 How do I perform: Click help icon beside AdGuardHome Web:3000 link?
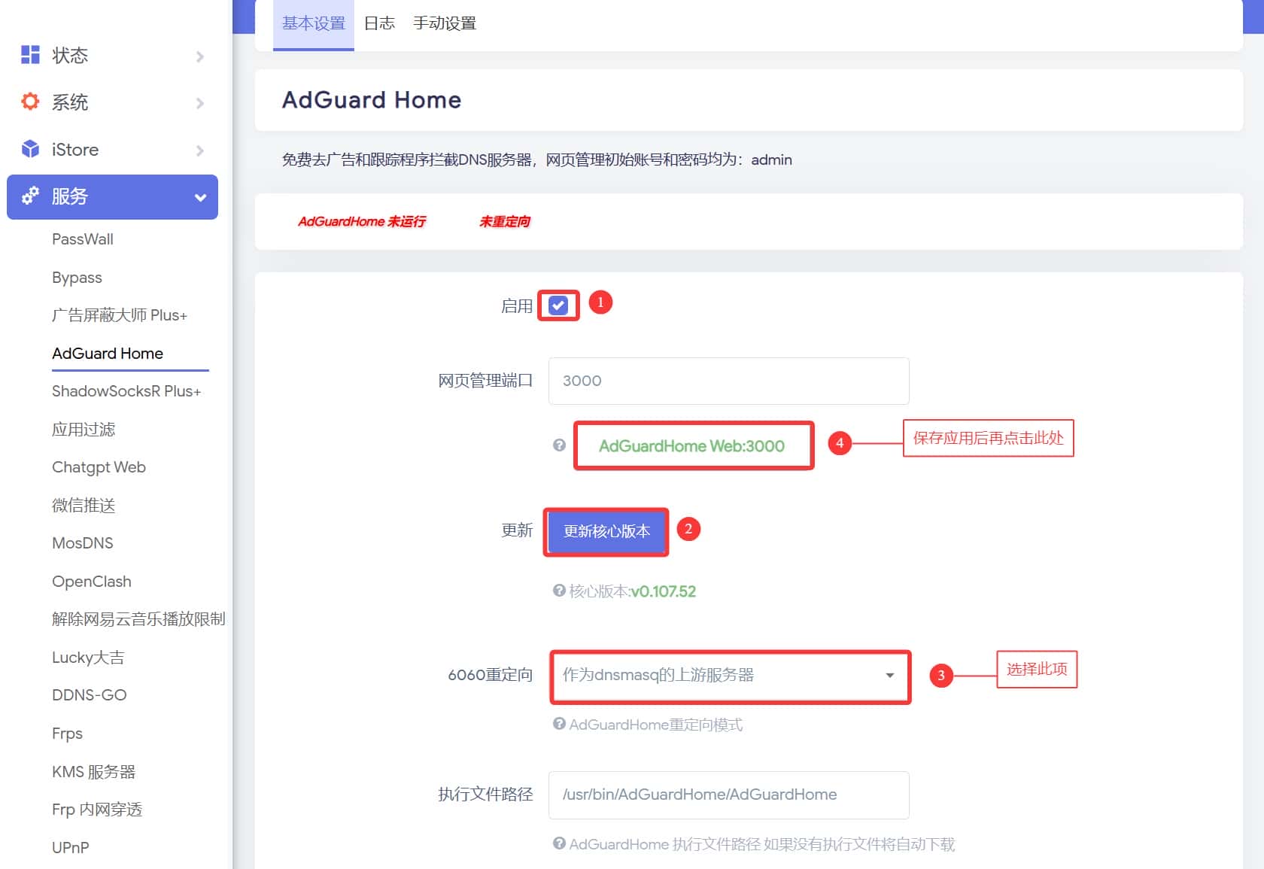(559, 445)
